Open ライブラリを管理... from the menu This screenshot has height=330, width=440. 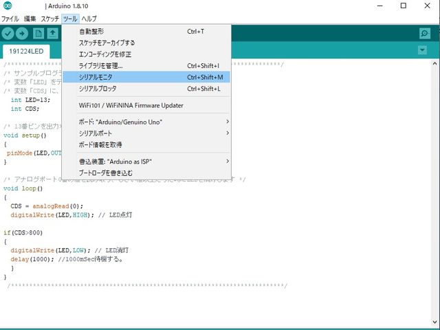point(146,66)
